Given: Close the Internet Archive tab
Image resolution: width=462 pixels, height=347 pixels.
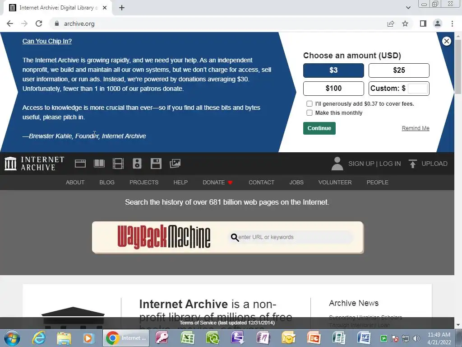Looking at the screenshot, I should (x=105, y=8).
